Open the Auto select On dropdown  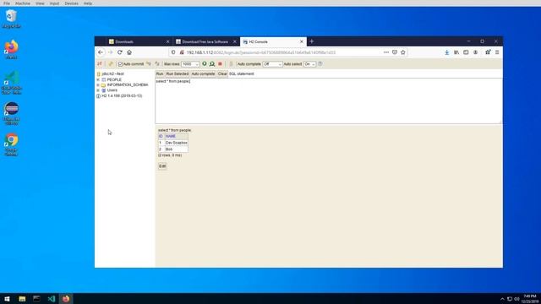click(309, 64)
